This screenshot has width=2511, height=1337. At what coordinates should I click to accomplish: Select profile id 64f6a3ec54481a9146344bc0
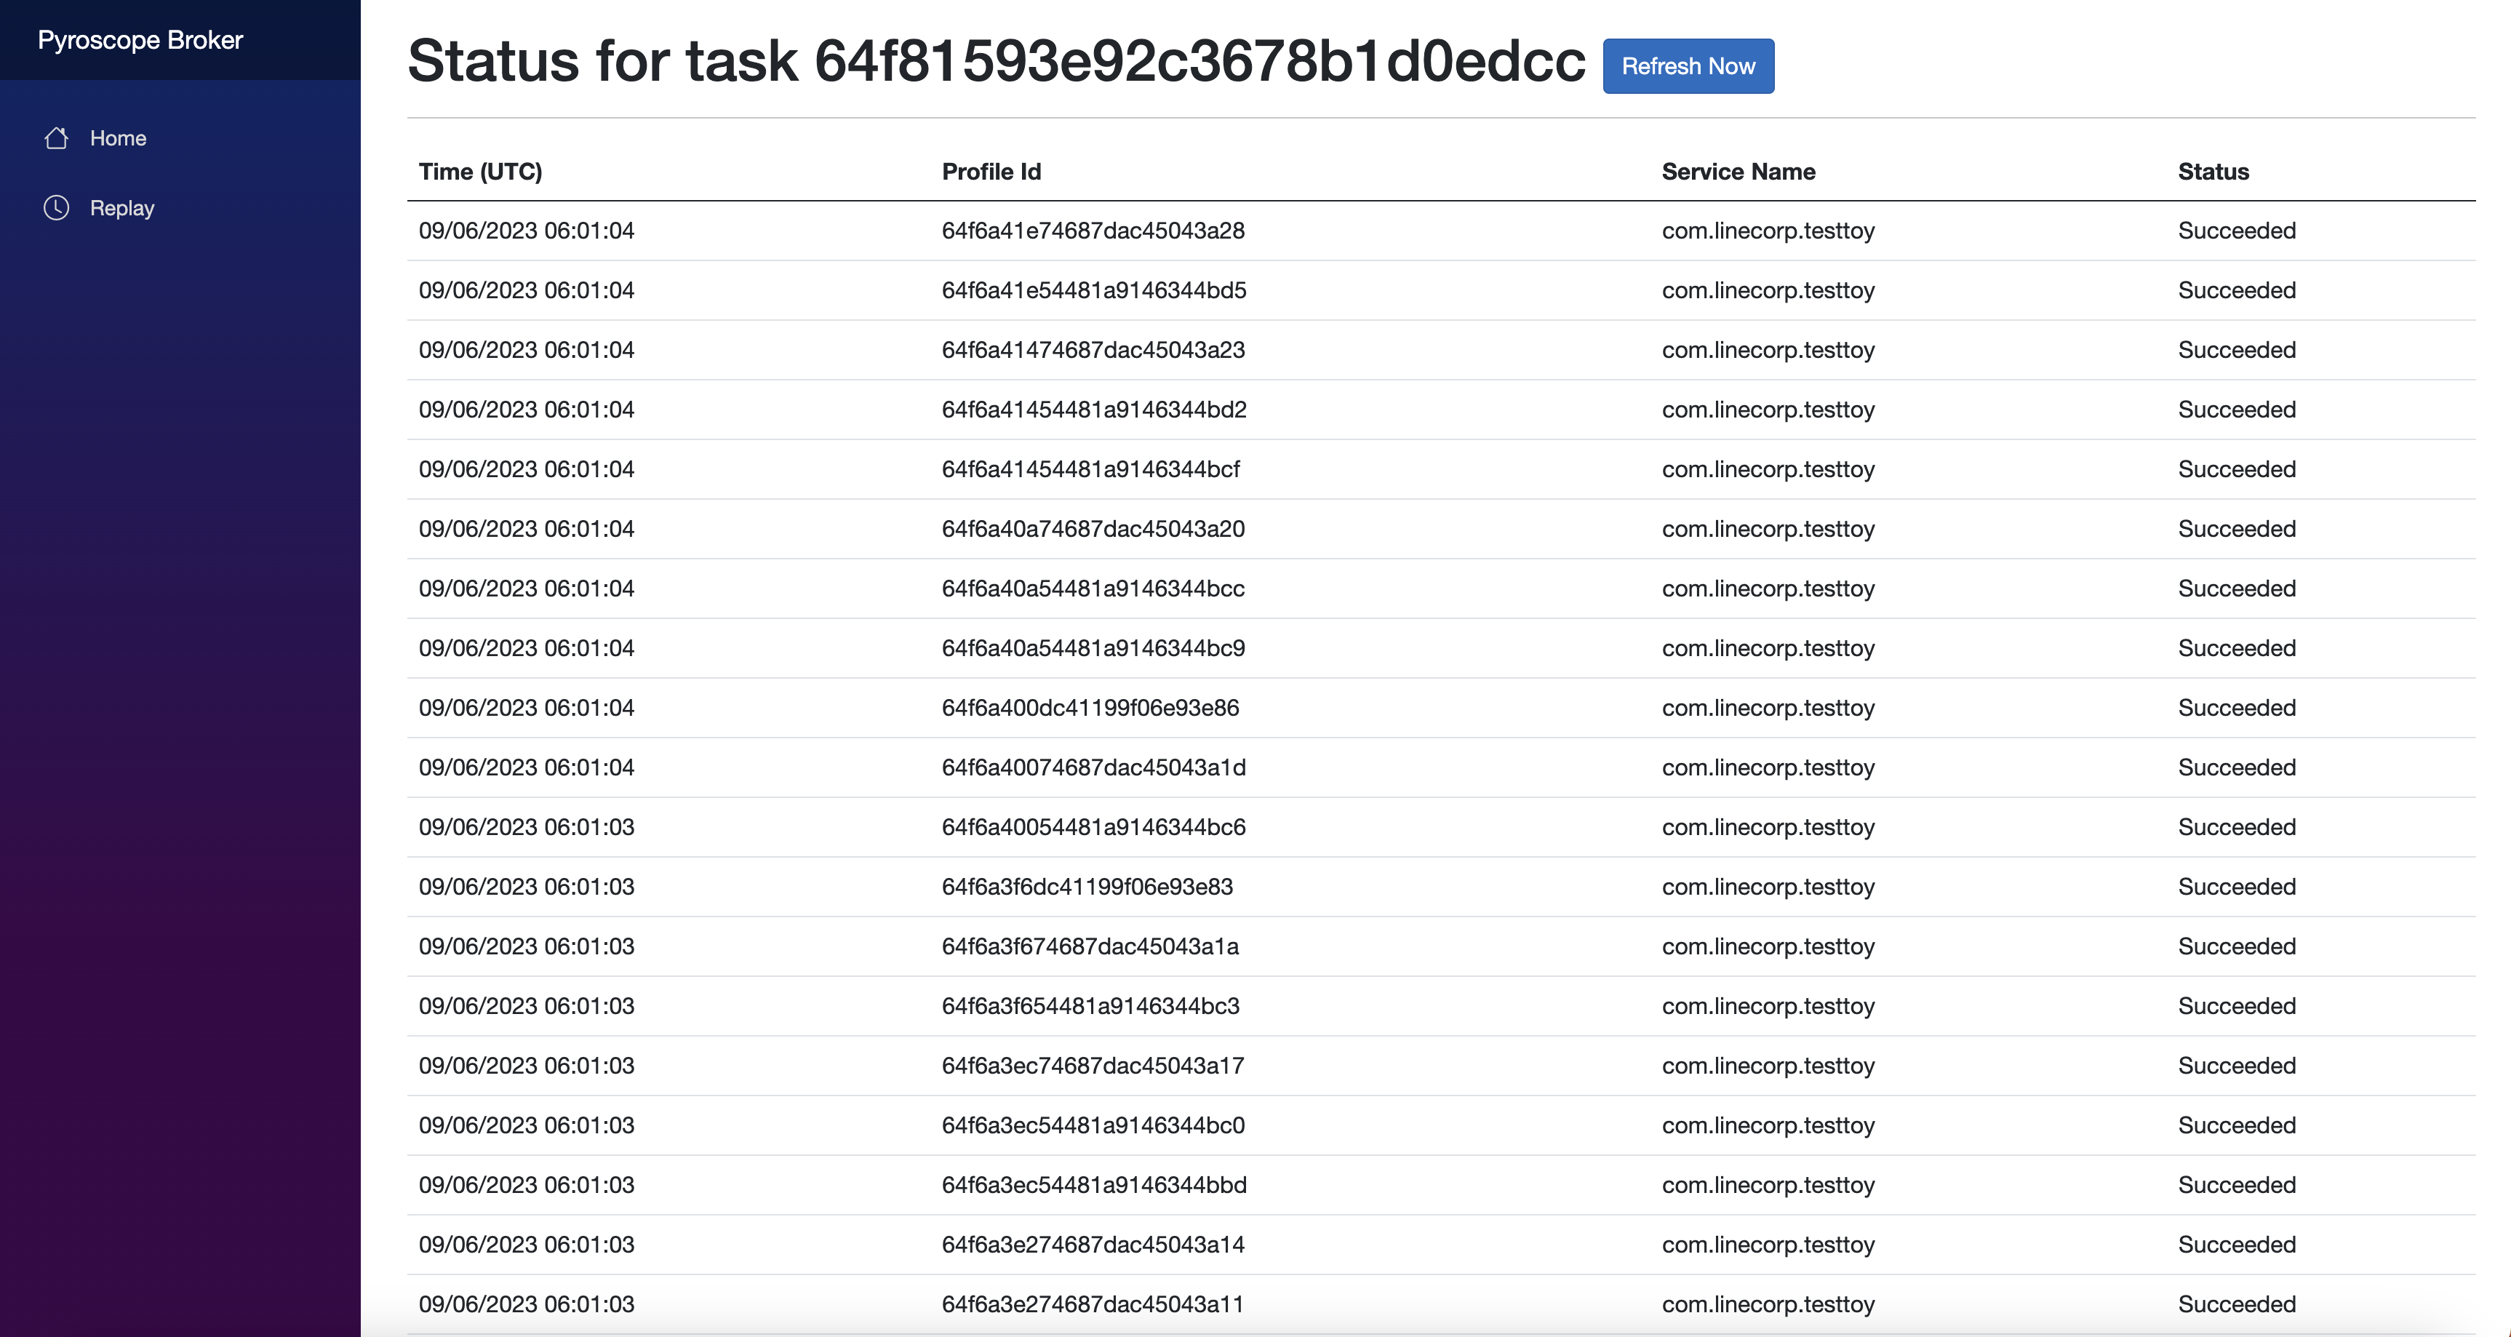[x=1094, y=1125]
